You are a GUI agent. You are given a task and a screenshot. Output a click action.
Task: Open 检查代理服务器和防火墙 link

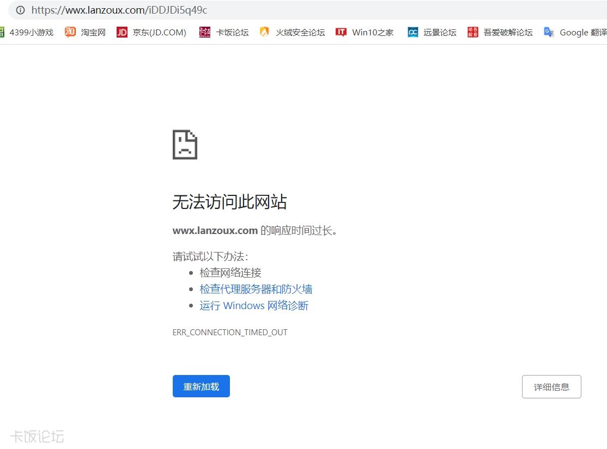(256, 289)
